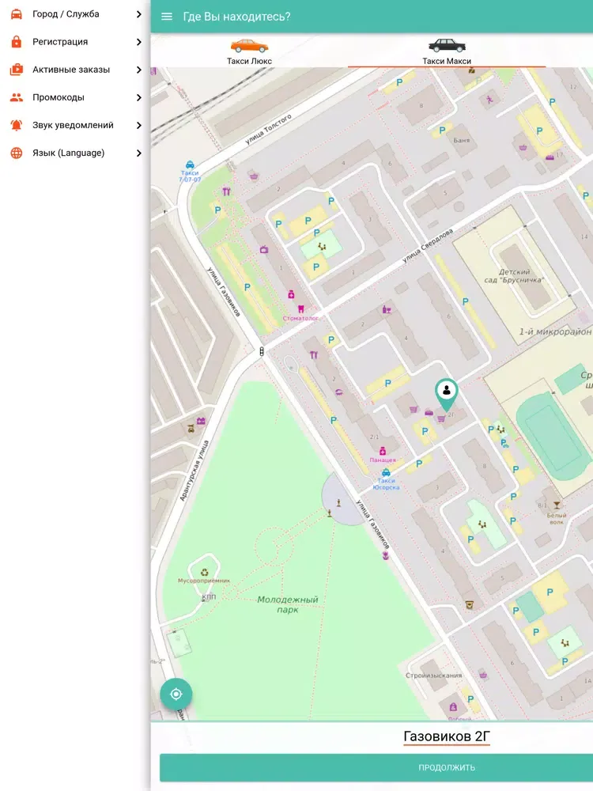593x791 pixels.
Task: Click the КПП label in the park
Action: (x=209, y=596)
